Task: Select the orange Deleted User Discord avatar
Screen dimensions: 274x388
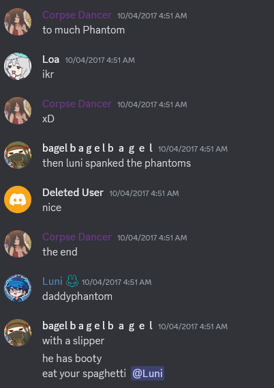Action: point(18,199)
